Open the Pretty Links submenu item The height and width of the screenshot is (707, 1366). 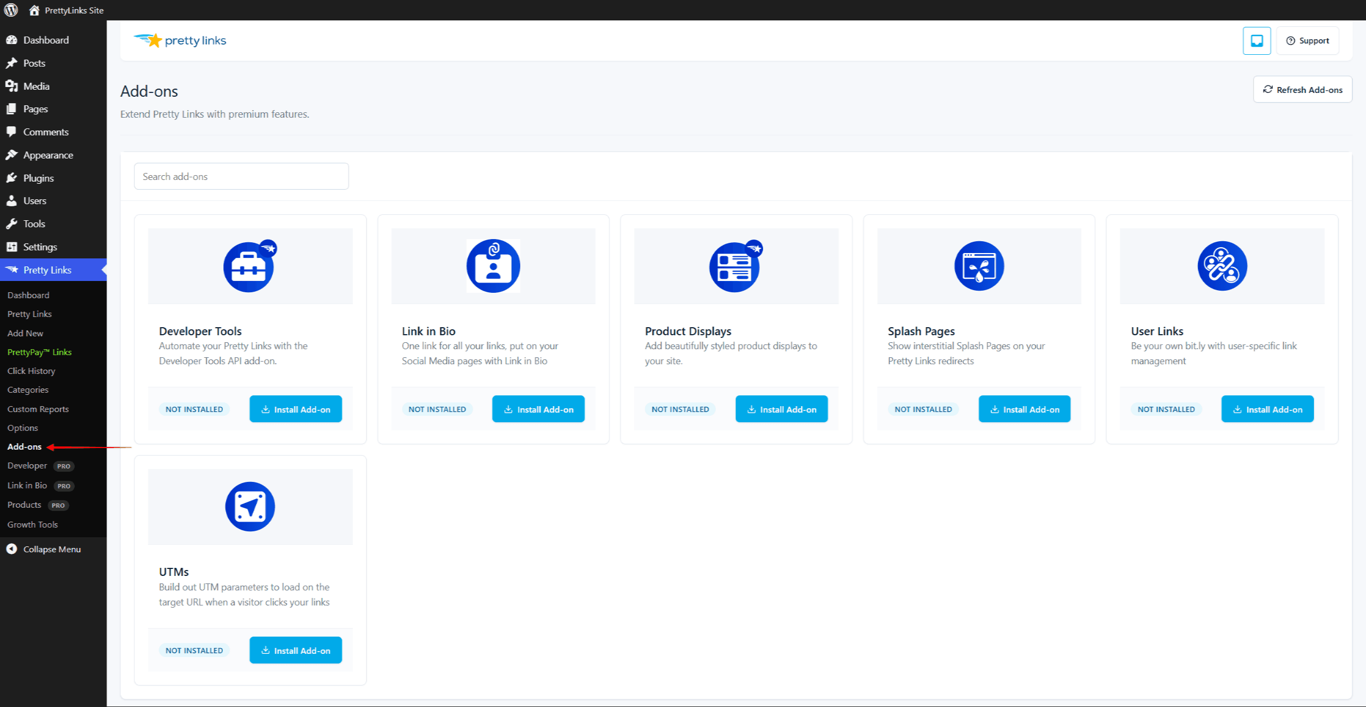[30, 314]
